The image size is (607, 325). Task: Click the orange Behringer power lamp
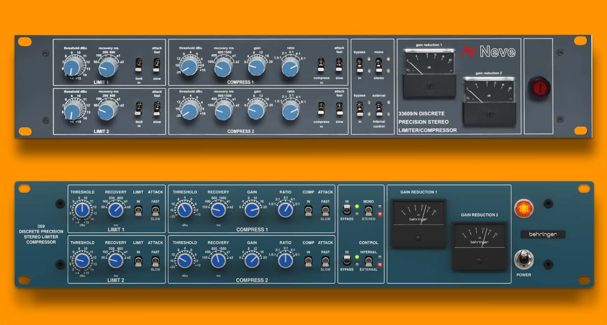coord(524,209)
